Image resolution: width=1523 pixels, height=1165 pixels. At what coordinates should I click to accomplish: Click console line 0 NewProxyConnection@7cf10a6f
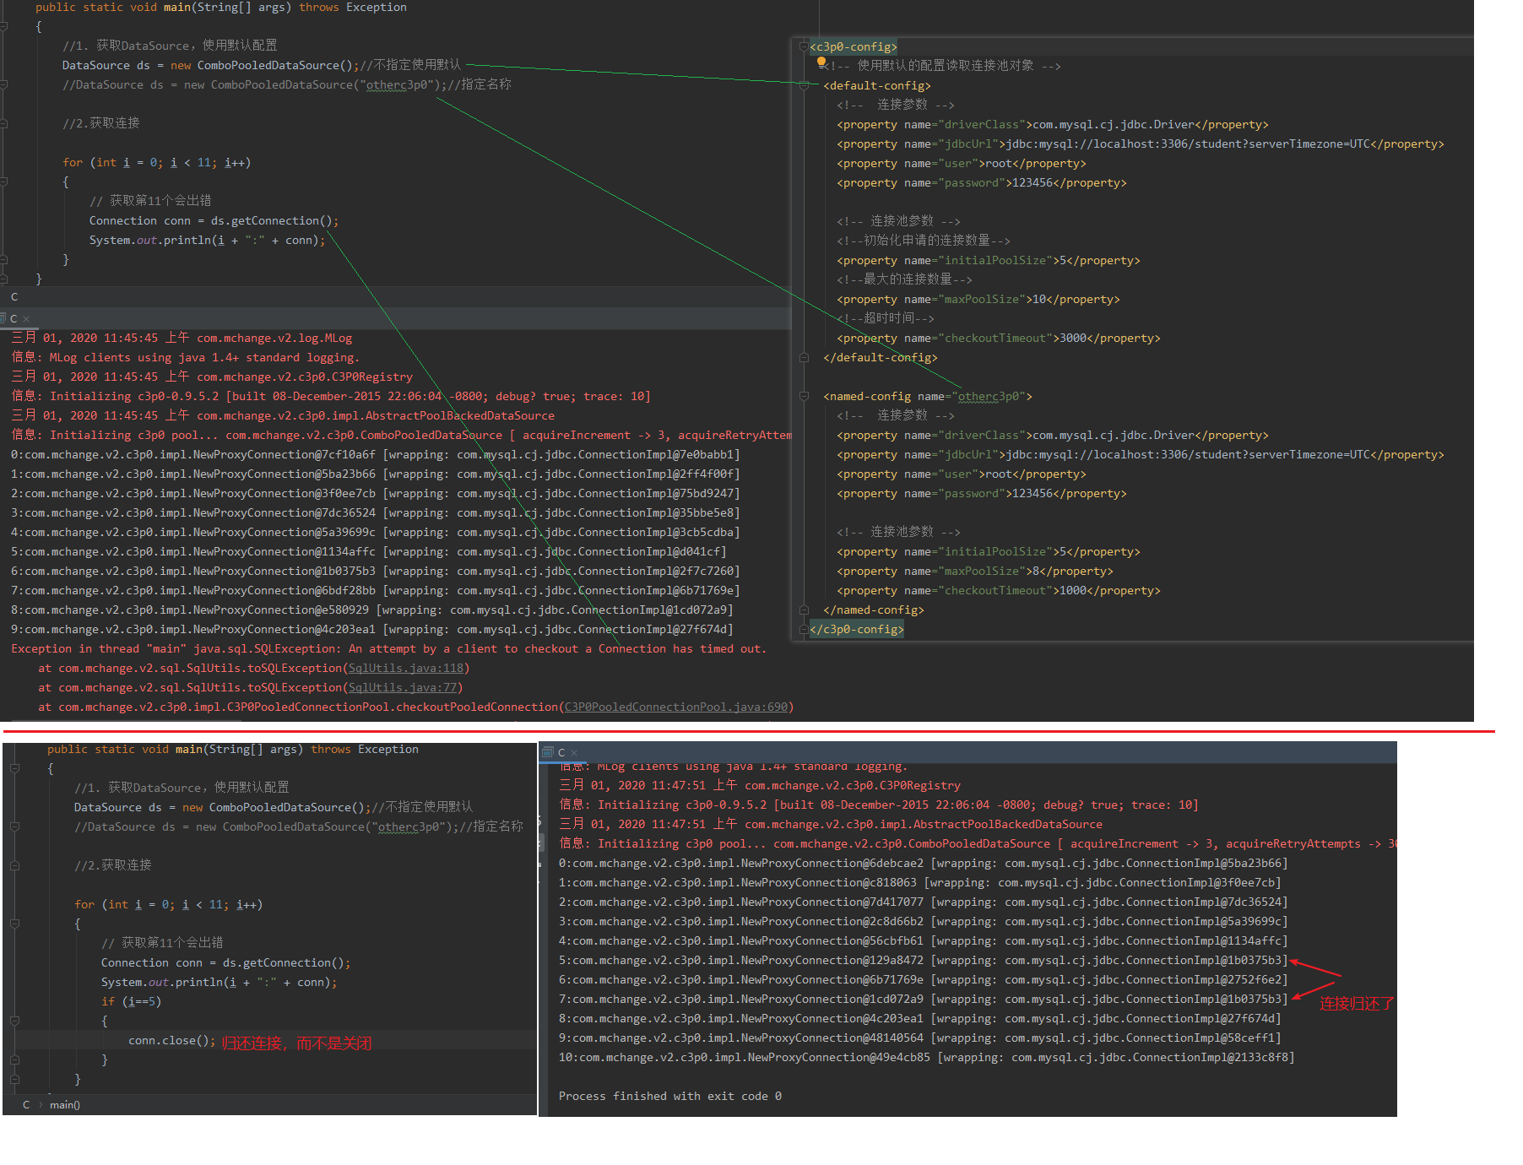(376, 454)
